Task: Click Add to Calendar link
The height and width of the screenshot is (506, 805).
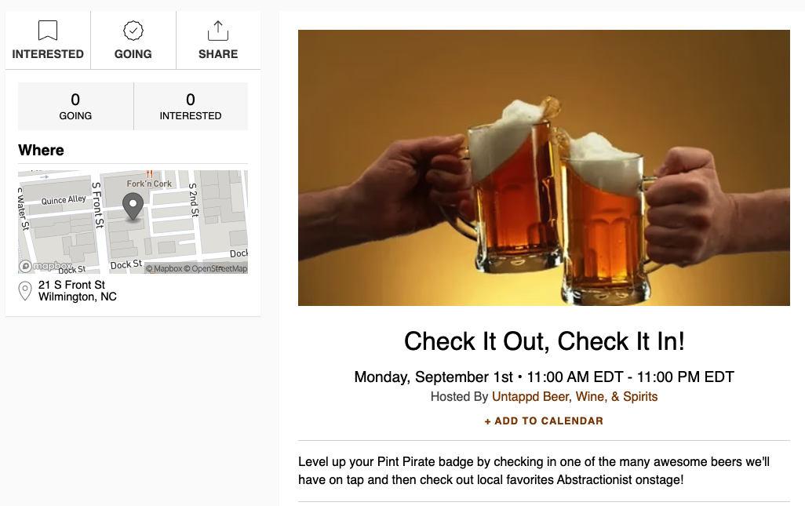Action: 544,420
